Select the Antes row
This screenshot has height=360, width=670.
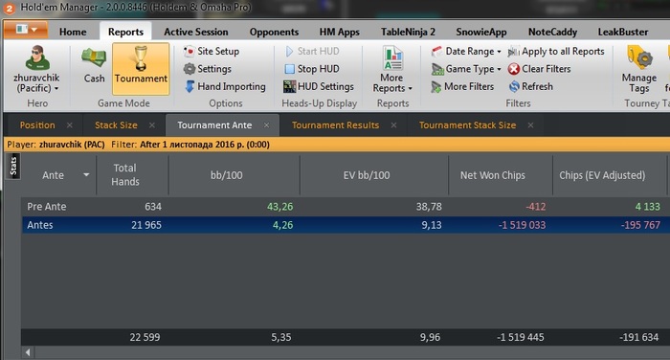point(346,225)
